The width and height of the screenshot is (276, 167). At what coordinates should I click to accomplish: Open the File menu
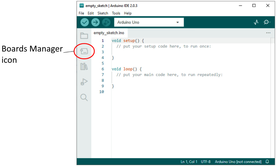click(81, 13)
